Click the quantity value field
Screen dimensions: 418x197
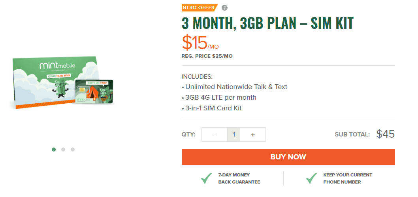(234, 134)
